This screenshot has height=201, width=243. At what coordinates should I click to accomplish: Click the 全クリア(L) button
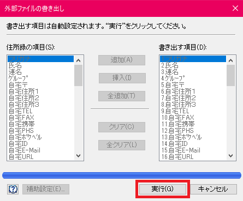point(122,145)
